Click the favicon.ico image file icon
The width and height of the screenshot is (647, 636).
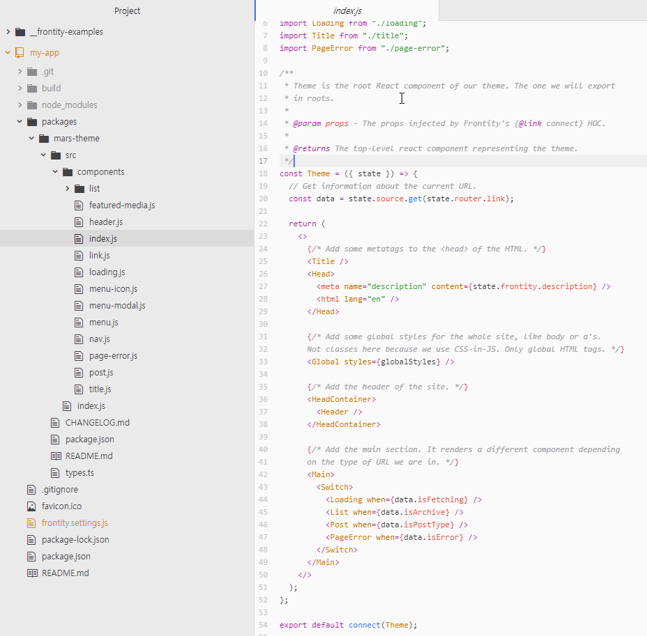point(31,506)
